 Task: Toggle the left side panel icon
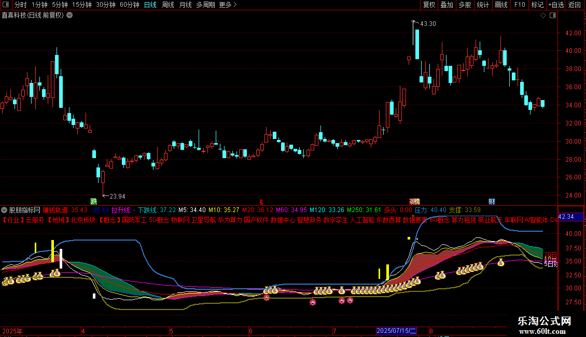(6, 5)
